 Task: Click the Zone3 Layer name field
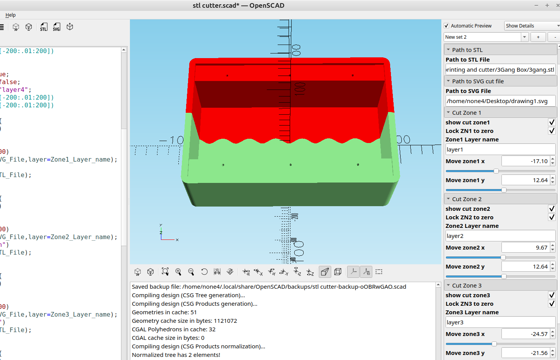point(500,322)
